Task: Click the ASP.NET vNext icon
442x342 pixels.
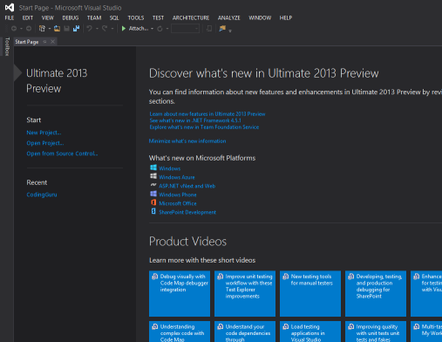Action: (153, 185)
